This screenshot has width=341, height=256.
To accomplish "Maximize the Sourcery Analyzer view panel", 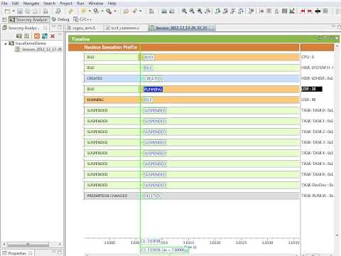I will (x=60, y=27).
